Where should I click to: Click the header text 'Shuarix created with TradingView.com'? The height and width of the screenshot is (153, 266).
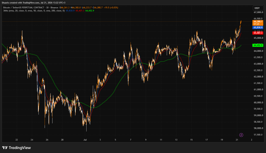pos(20,3)
